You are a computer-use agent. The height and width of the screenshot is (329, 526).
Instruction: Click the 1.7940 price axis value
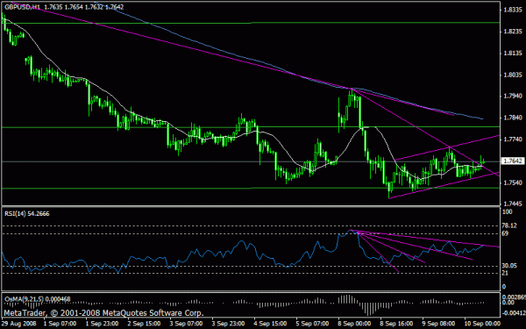(512, 97)
